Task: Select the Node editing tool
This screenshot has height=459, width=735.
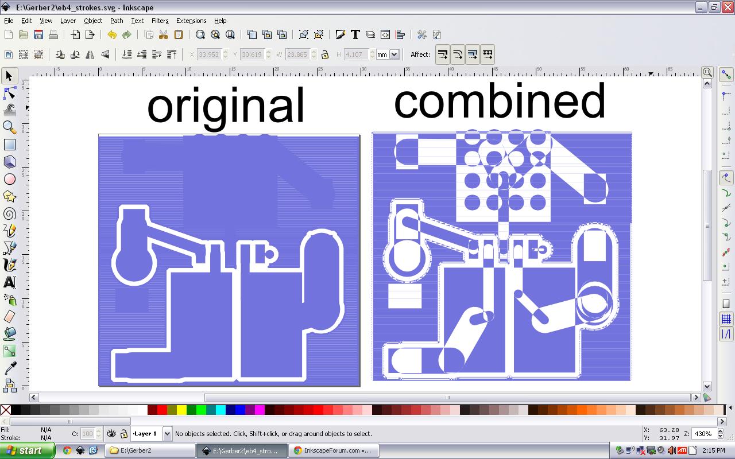Action: 9,94
